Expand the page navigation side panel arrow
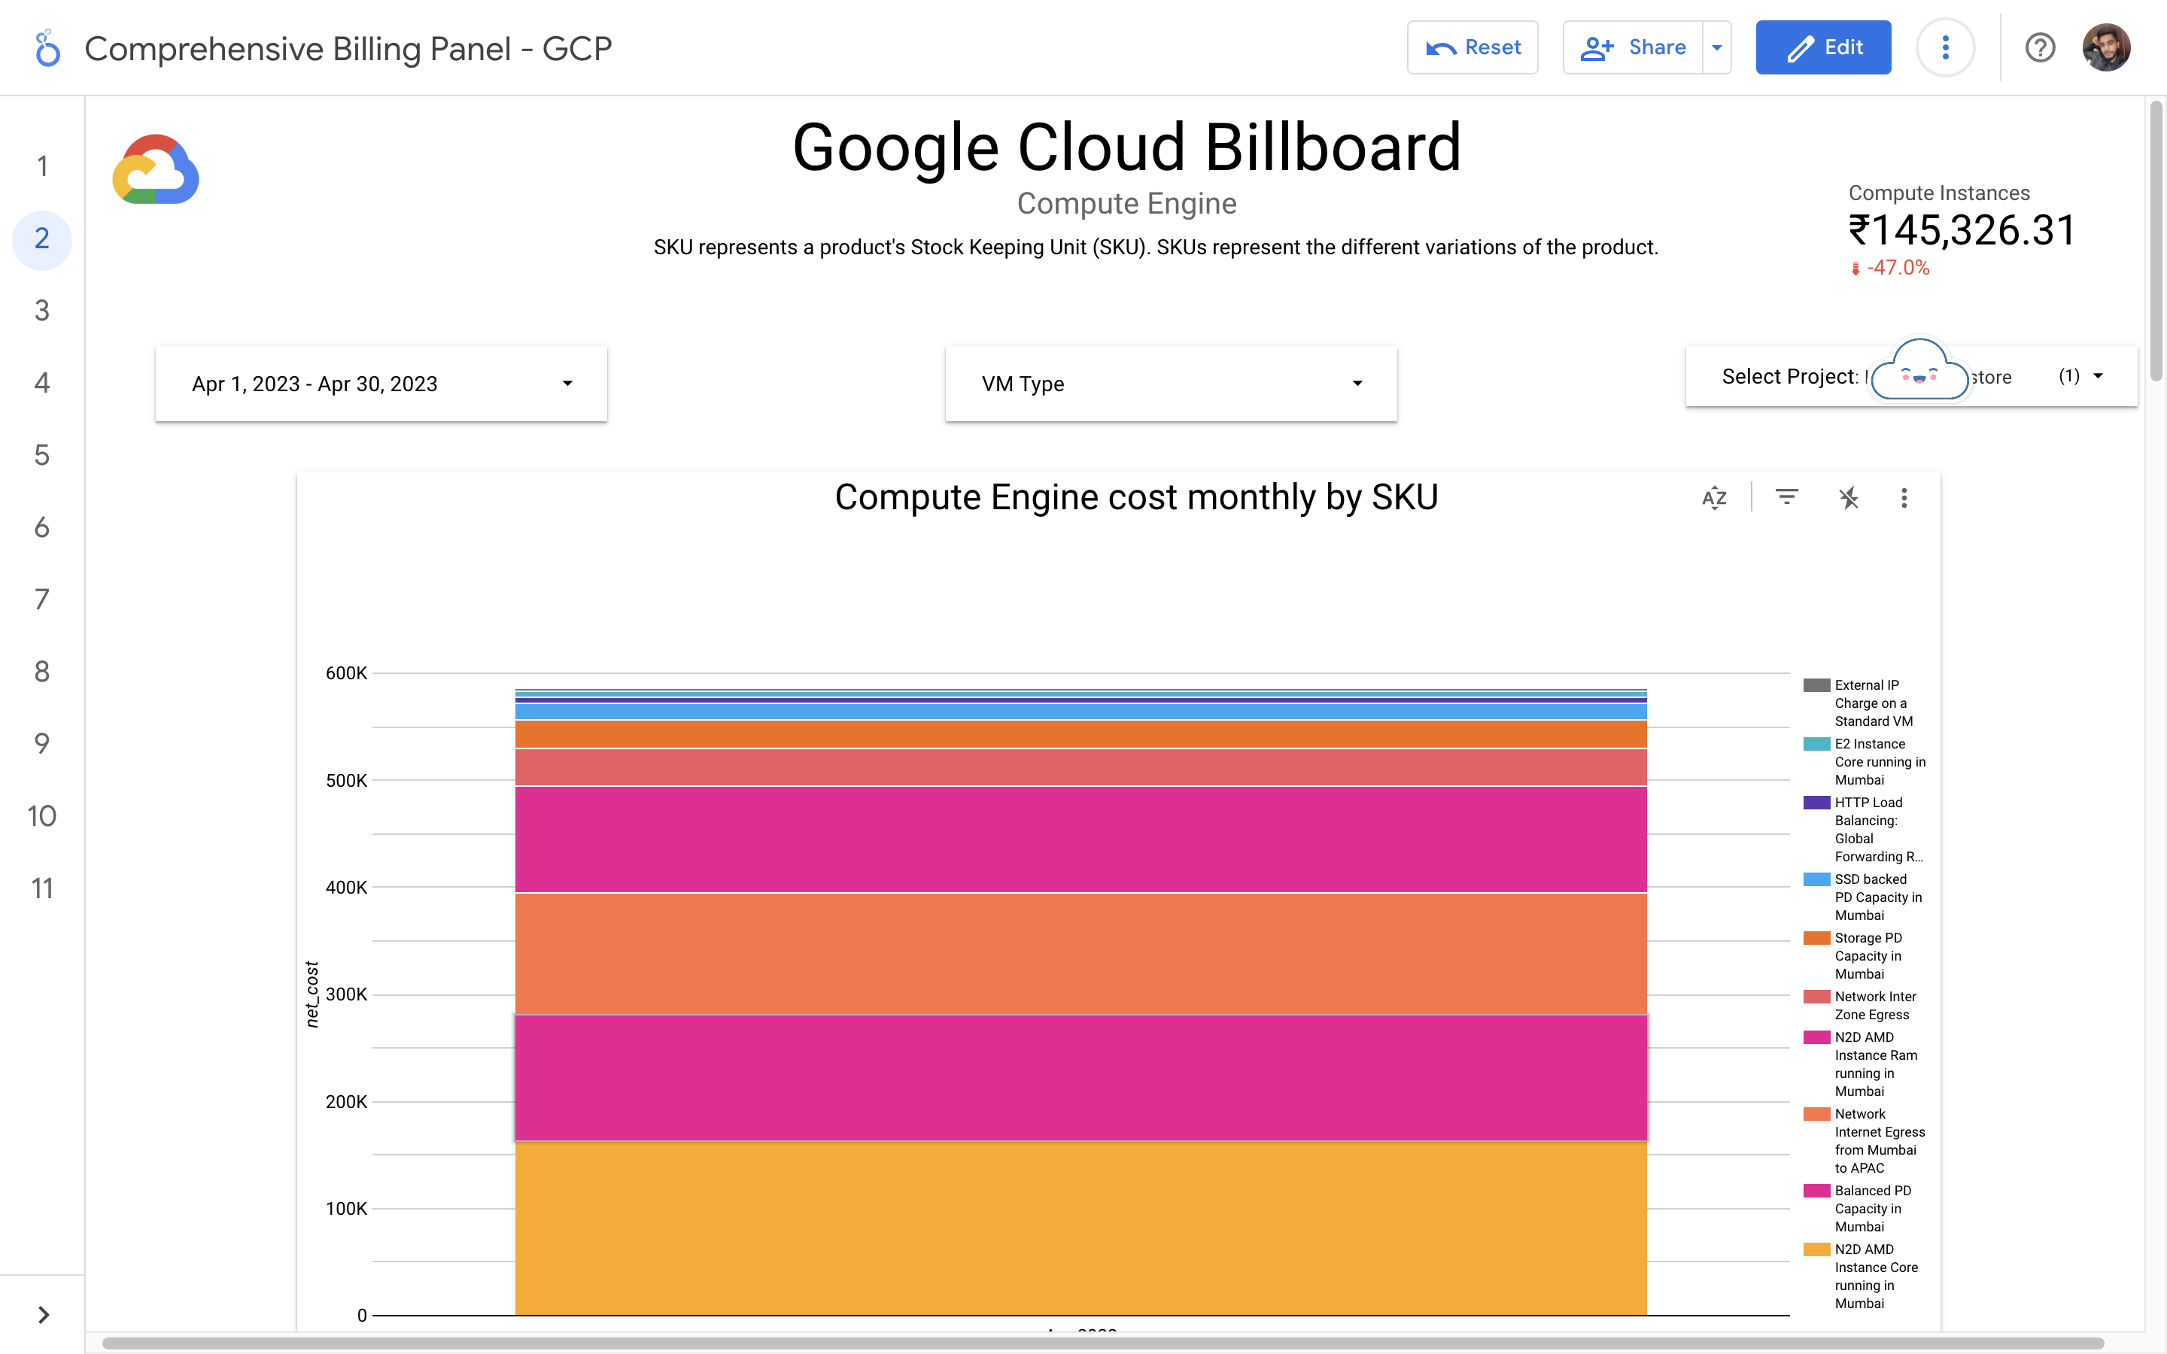2167x1354 pixels. point(43,1313)
